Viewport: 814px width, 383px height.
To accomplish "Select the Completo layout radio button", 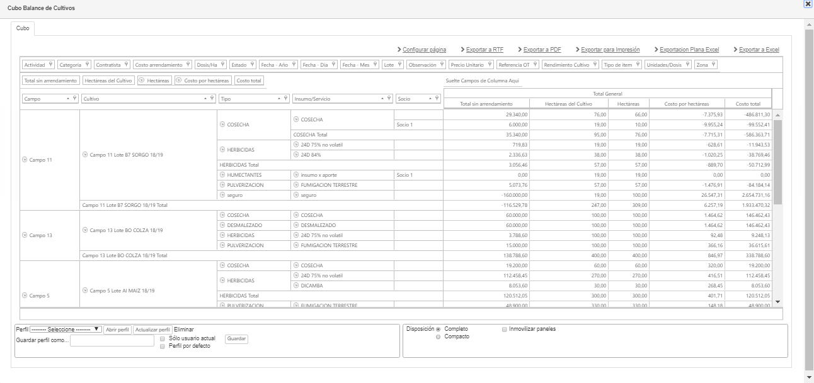I will 439,329.
